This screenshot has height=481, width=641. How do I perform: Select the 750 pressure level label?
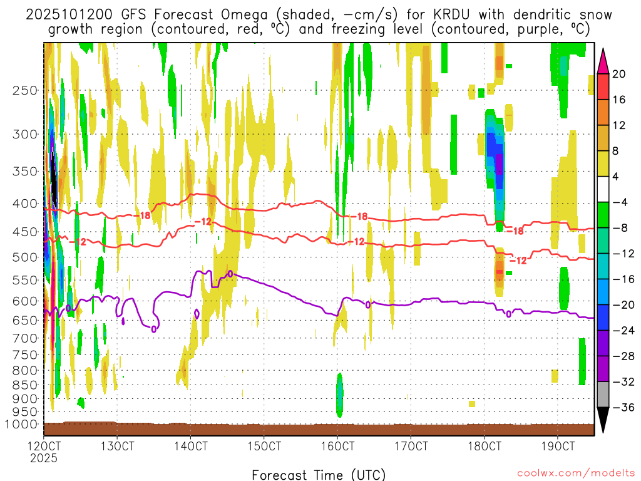click(x=25, y=355)
